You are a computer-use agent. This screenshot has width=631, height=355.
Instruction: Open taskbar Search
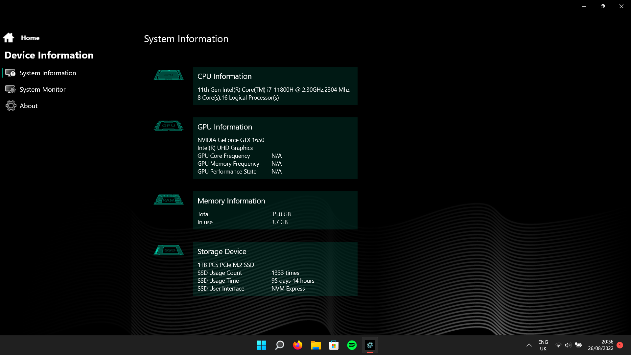pyautogui.click(x=279, y=345)
